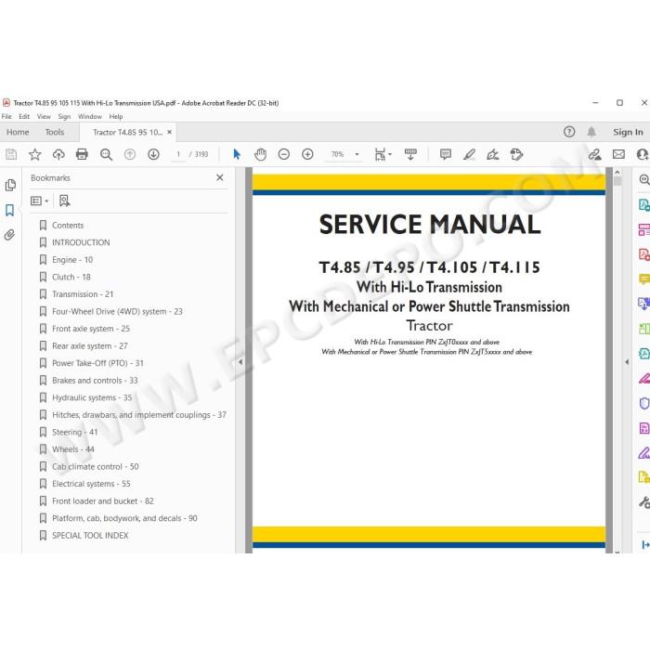Add a comment sticky note

pyautogui.click(x=446, y=155)
